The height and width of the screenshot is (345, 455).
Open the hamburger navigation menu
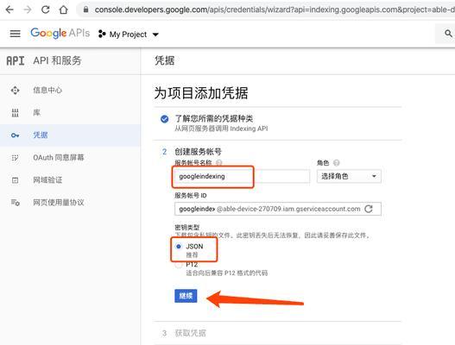point(15,34)
